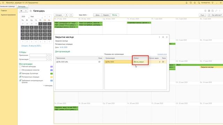Go back with the left arrow button
The image size is (223, 125).
point(21,11)
